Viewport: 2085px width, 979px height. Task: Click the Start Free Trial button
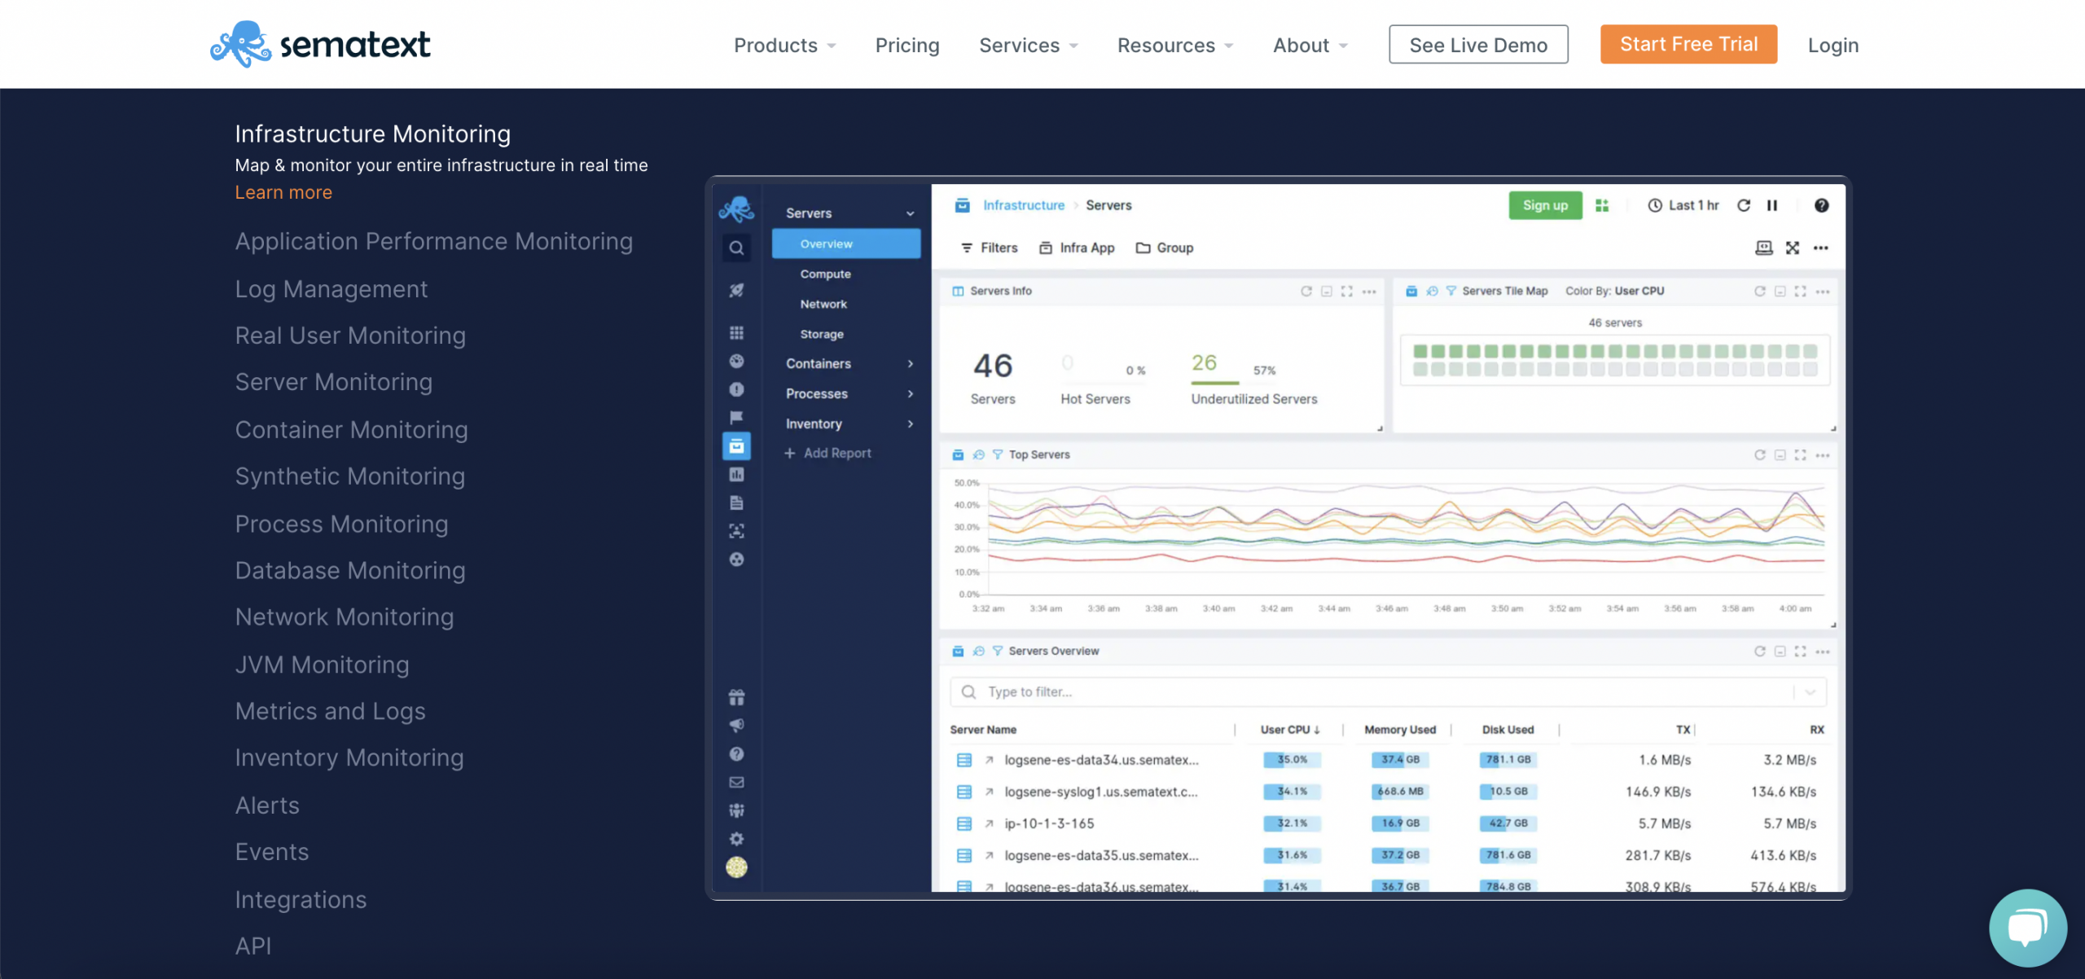pyautogui.click(x=1688, y=42)
